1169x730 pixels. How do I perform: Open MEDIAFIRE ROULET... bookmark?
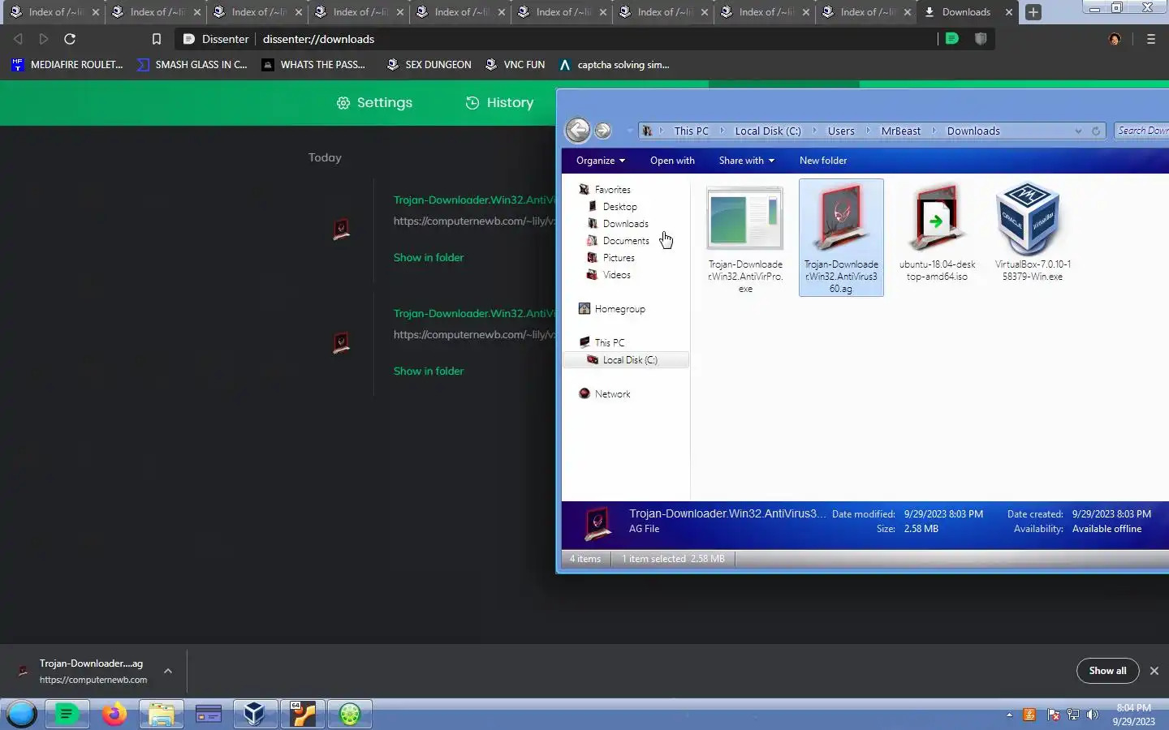point(67,65)
